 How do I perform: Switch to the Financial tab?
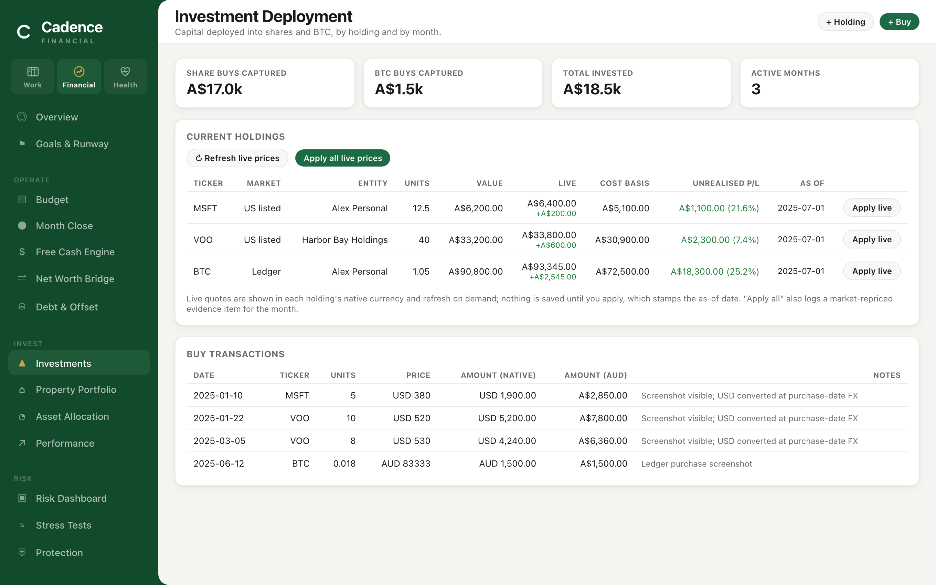79,77
